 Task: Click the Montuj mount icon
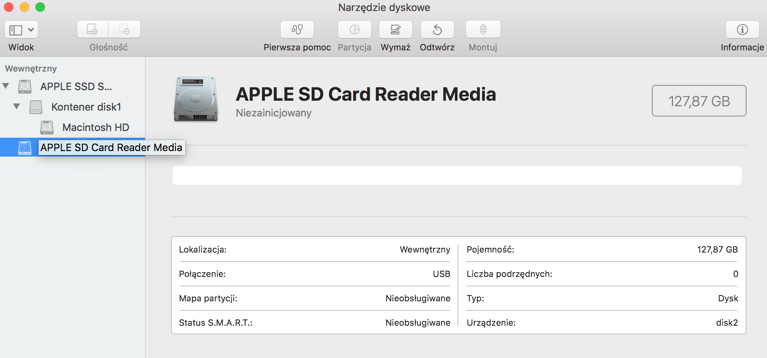pyautogui.click(x=483, y=30)
